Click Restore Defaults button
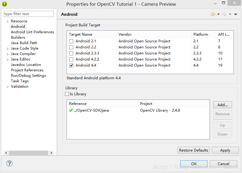This screenshot has width=242, height=173. 194,150
